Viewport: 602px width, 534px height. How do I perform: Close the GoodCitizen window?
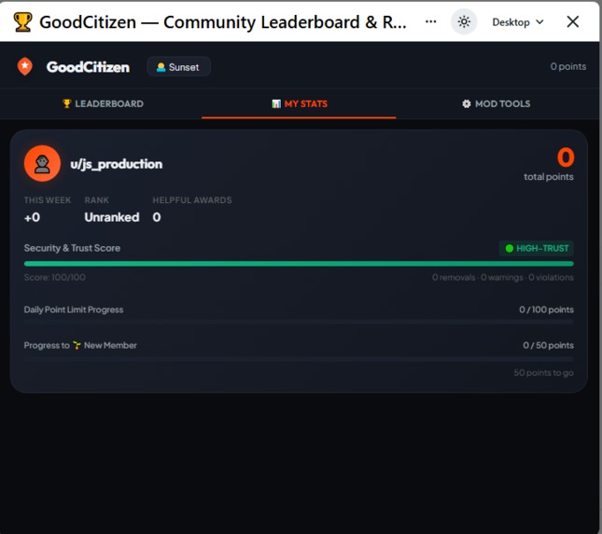click(572, 21)
